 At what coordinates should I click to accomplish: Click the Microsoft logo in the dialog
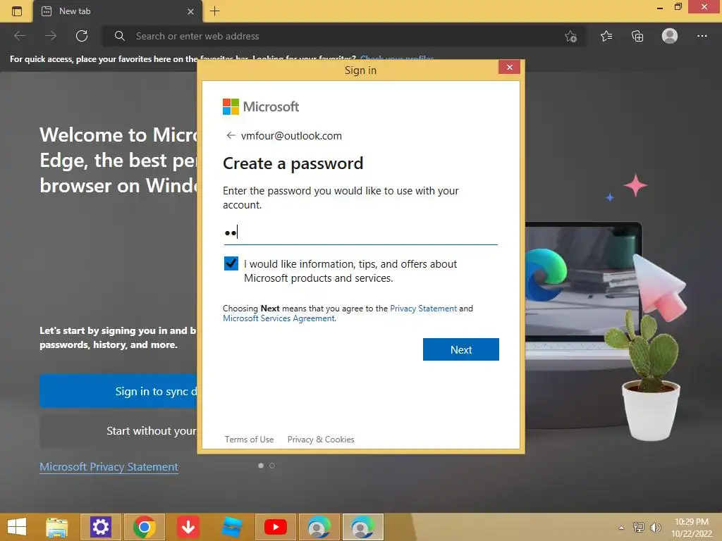click(x=261, y=107)
